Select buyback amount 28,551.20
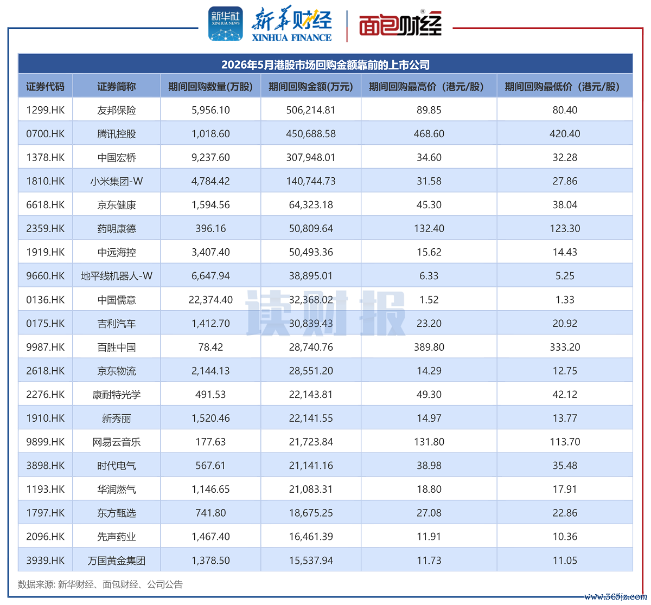 311,371
